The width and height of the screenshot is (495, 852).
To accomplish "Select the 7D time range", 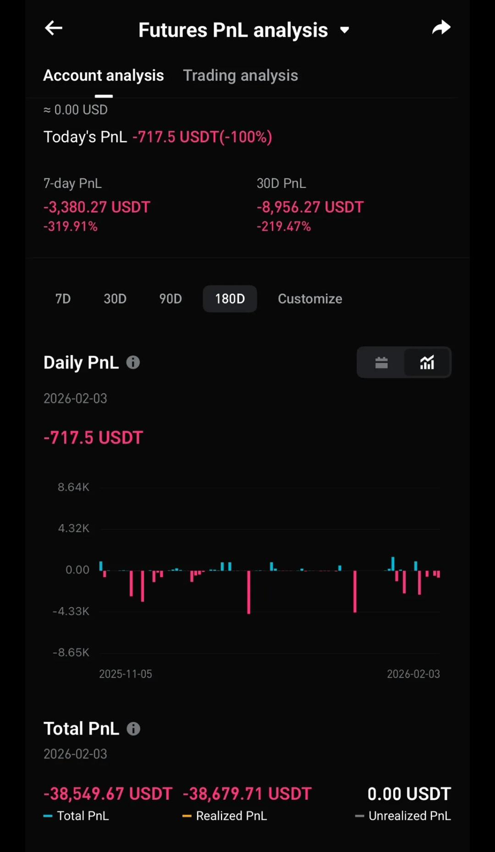I will 63,299.
